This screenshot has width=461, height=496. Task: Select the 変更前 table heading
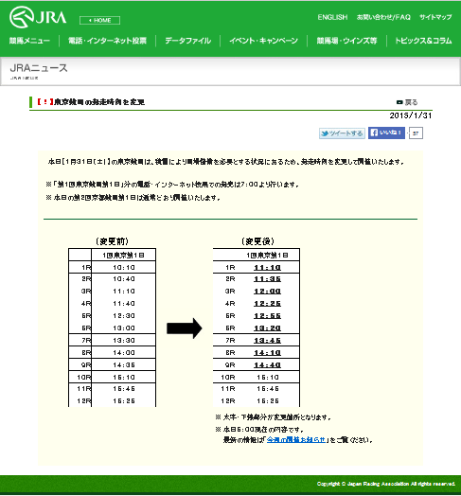pos(112,241)
